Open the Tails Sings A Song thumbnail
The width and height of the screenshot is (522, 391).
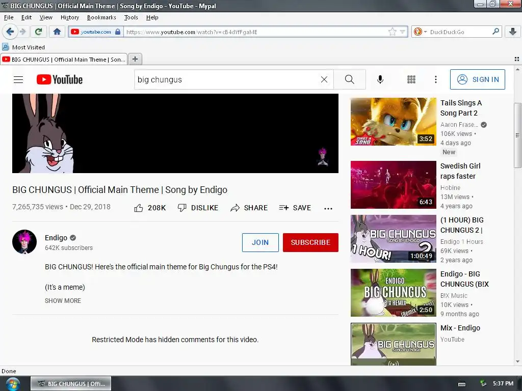click(393, 122)
